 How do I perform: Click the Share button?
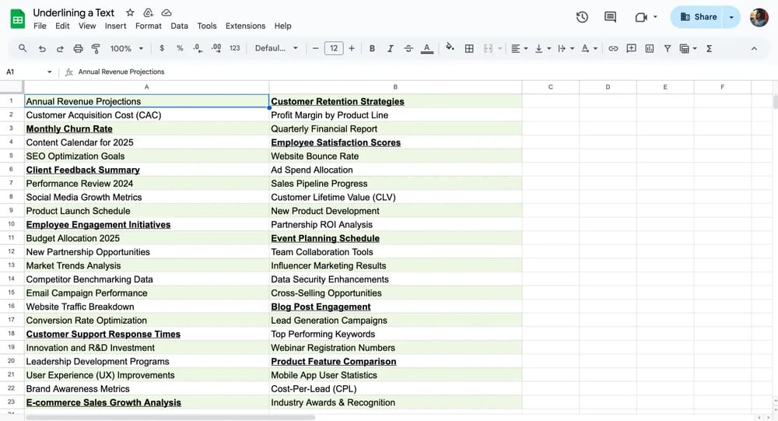click(x=698, y=16)
